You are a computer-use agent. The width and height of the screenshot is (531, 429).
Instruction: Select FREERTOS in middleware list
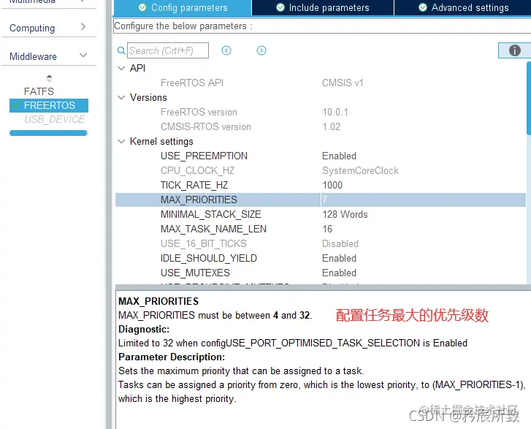[49, 105]
